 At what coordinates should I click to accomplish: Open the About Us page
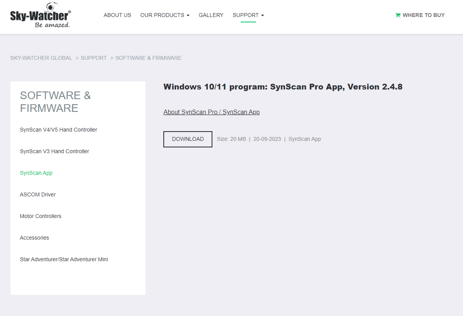point(117,15)
